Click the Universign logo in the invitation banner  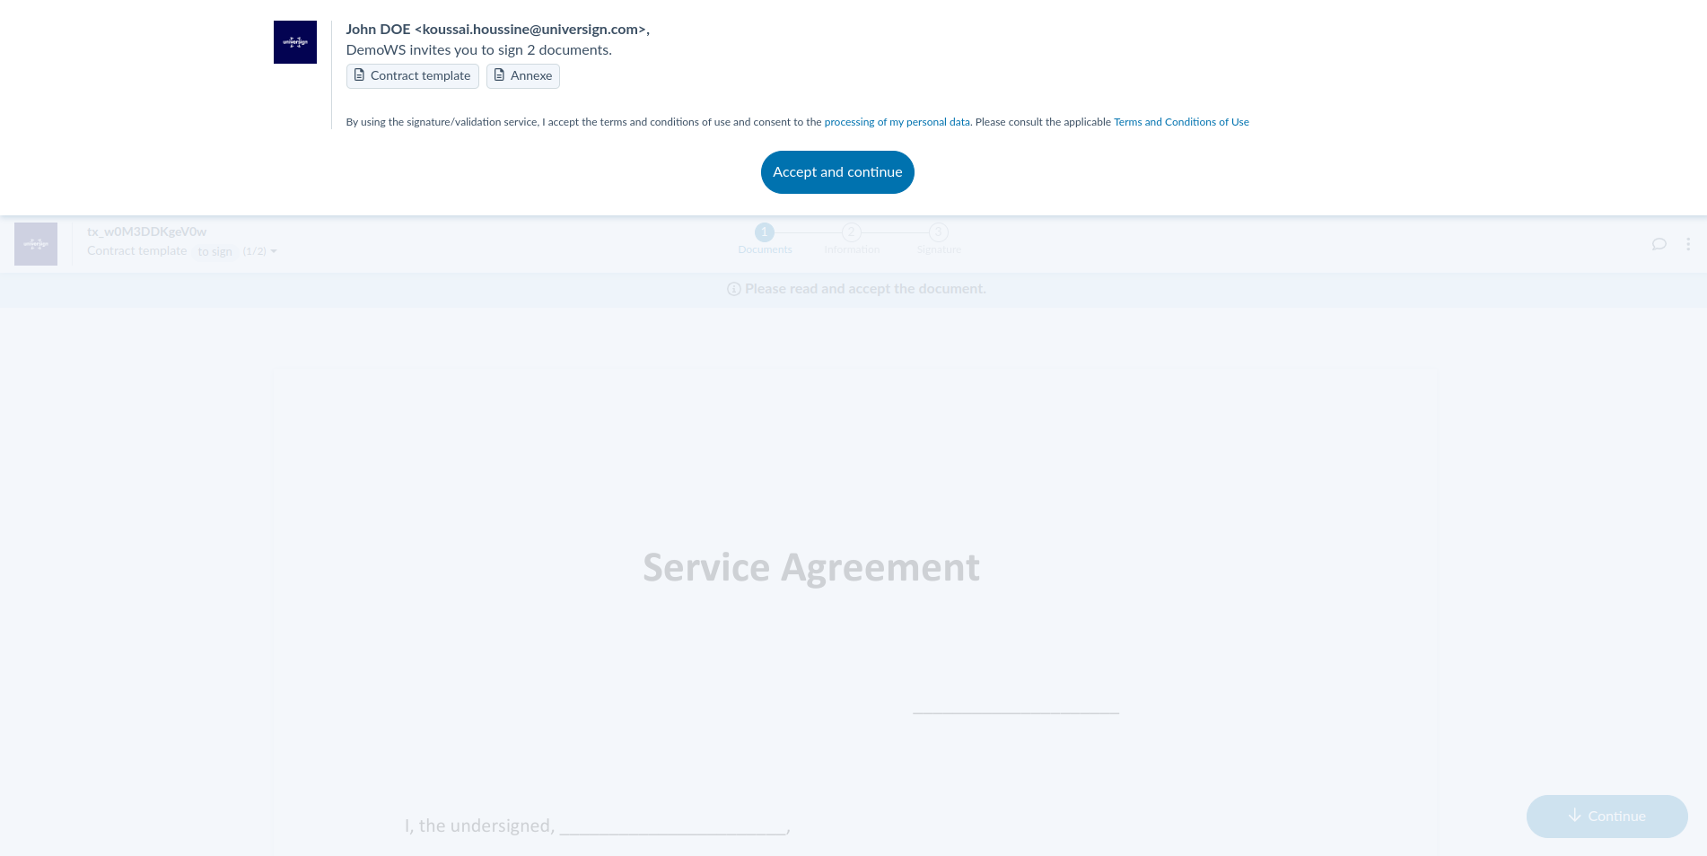click(x=294, y=42)
